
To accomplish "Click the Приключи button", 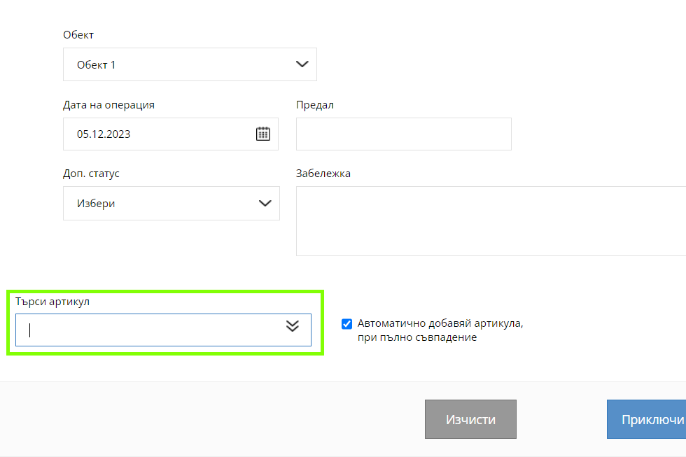I will pyautogui.click(x=647, y=419).
